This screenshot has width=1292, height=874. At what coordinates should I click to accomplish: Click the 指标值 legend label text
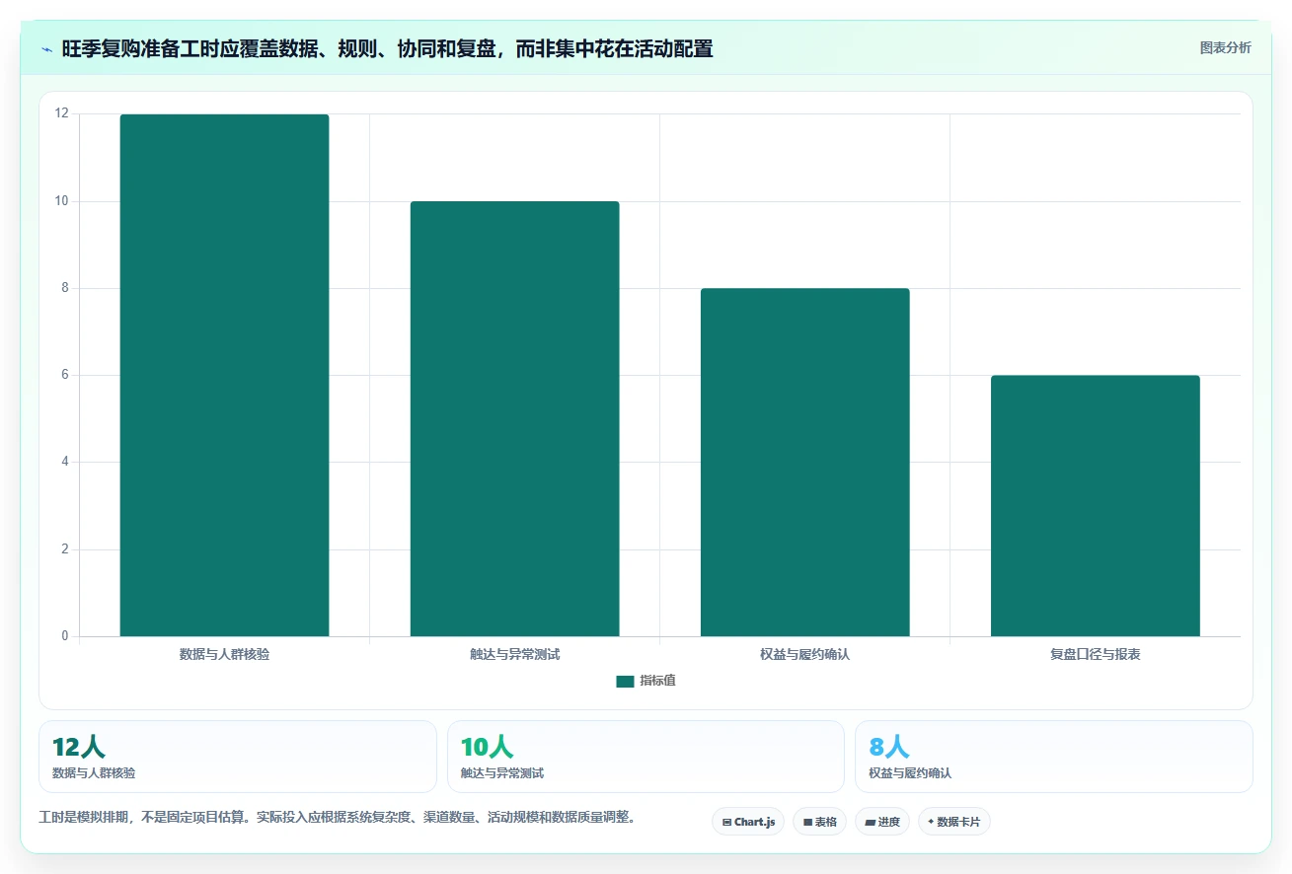point(657,681)
